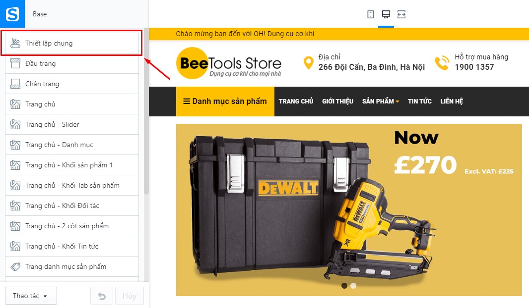Click the blue Sapo S logo icon
This screenshot has height=308, width=529.
click(12, 14)
